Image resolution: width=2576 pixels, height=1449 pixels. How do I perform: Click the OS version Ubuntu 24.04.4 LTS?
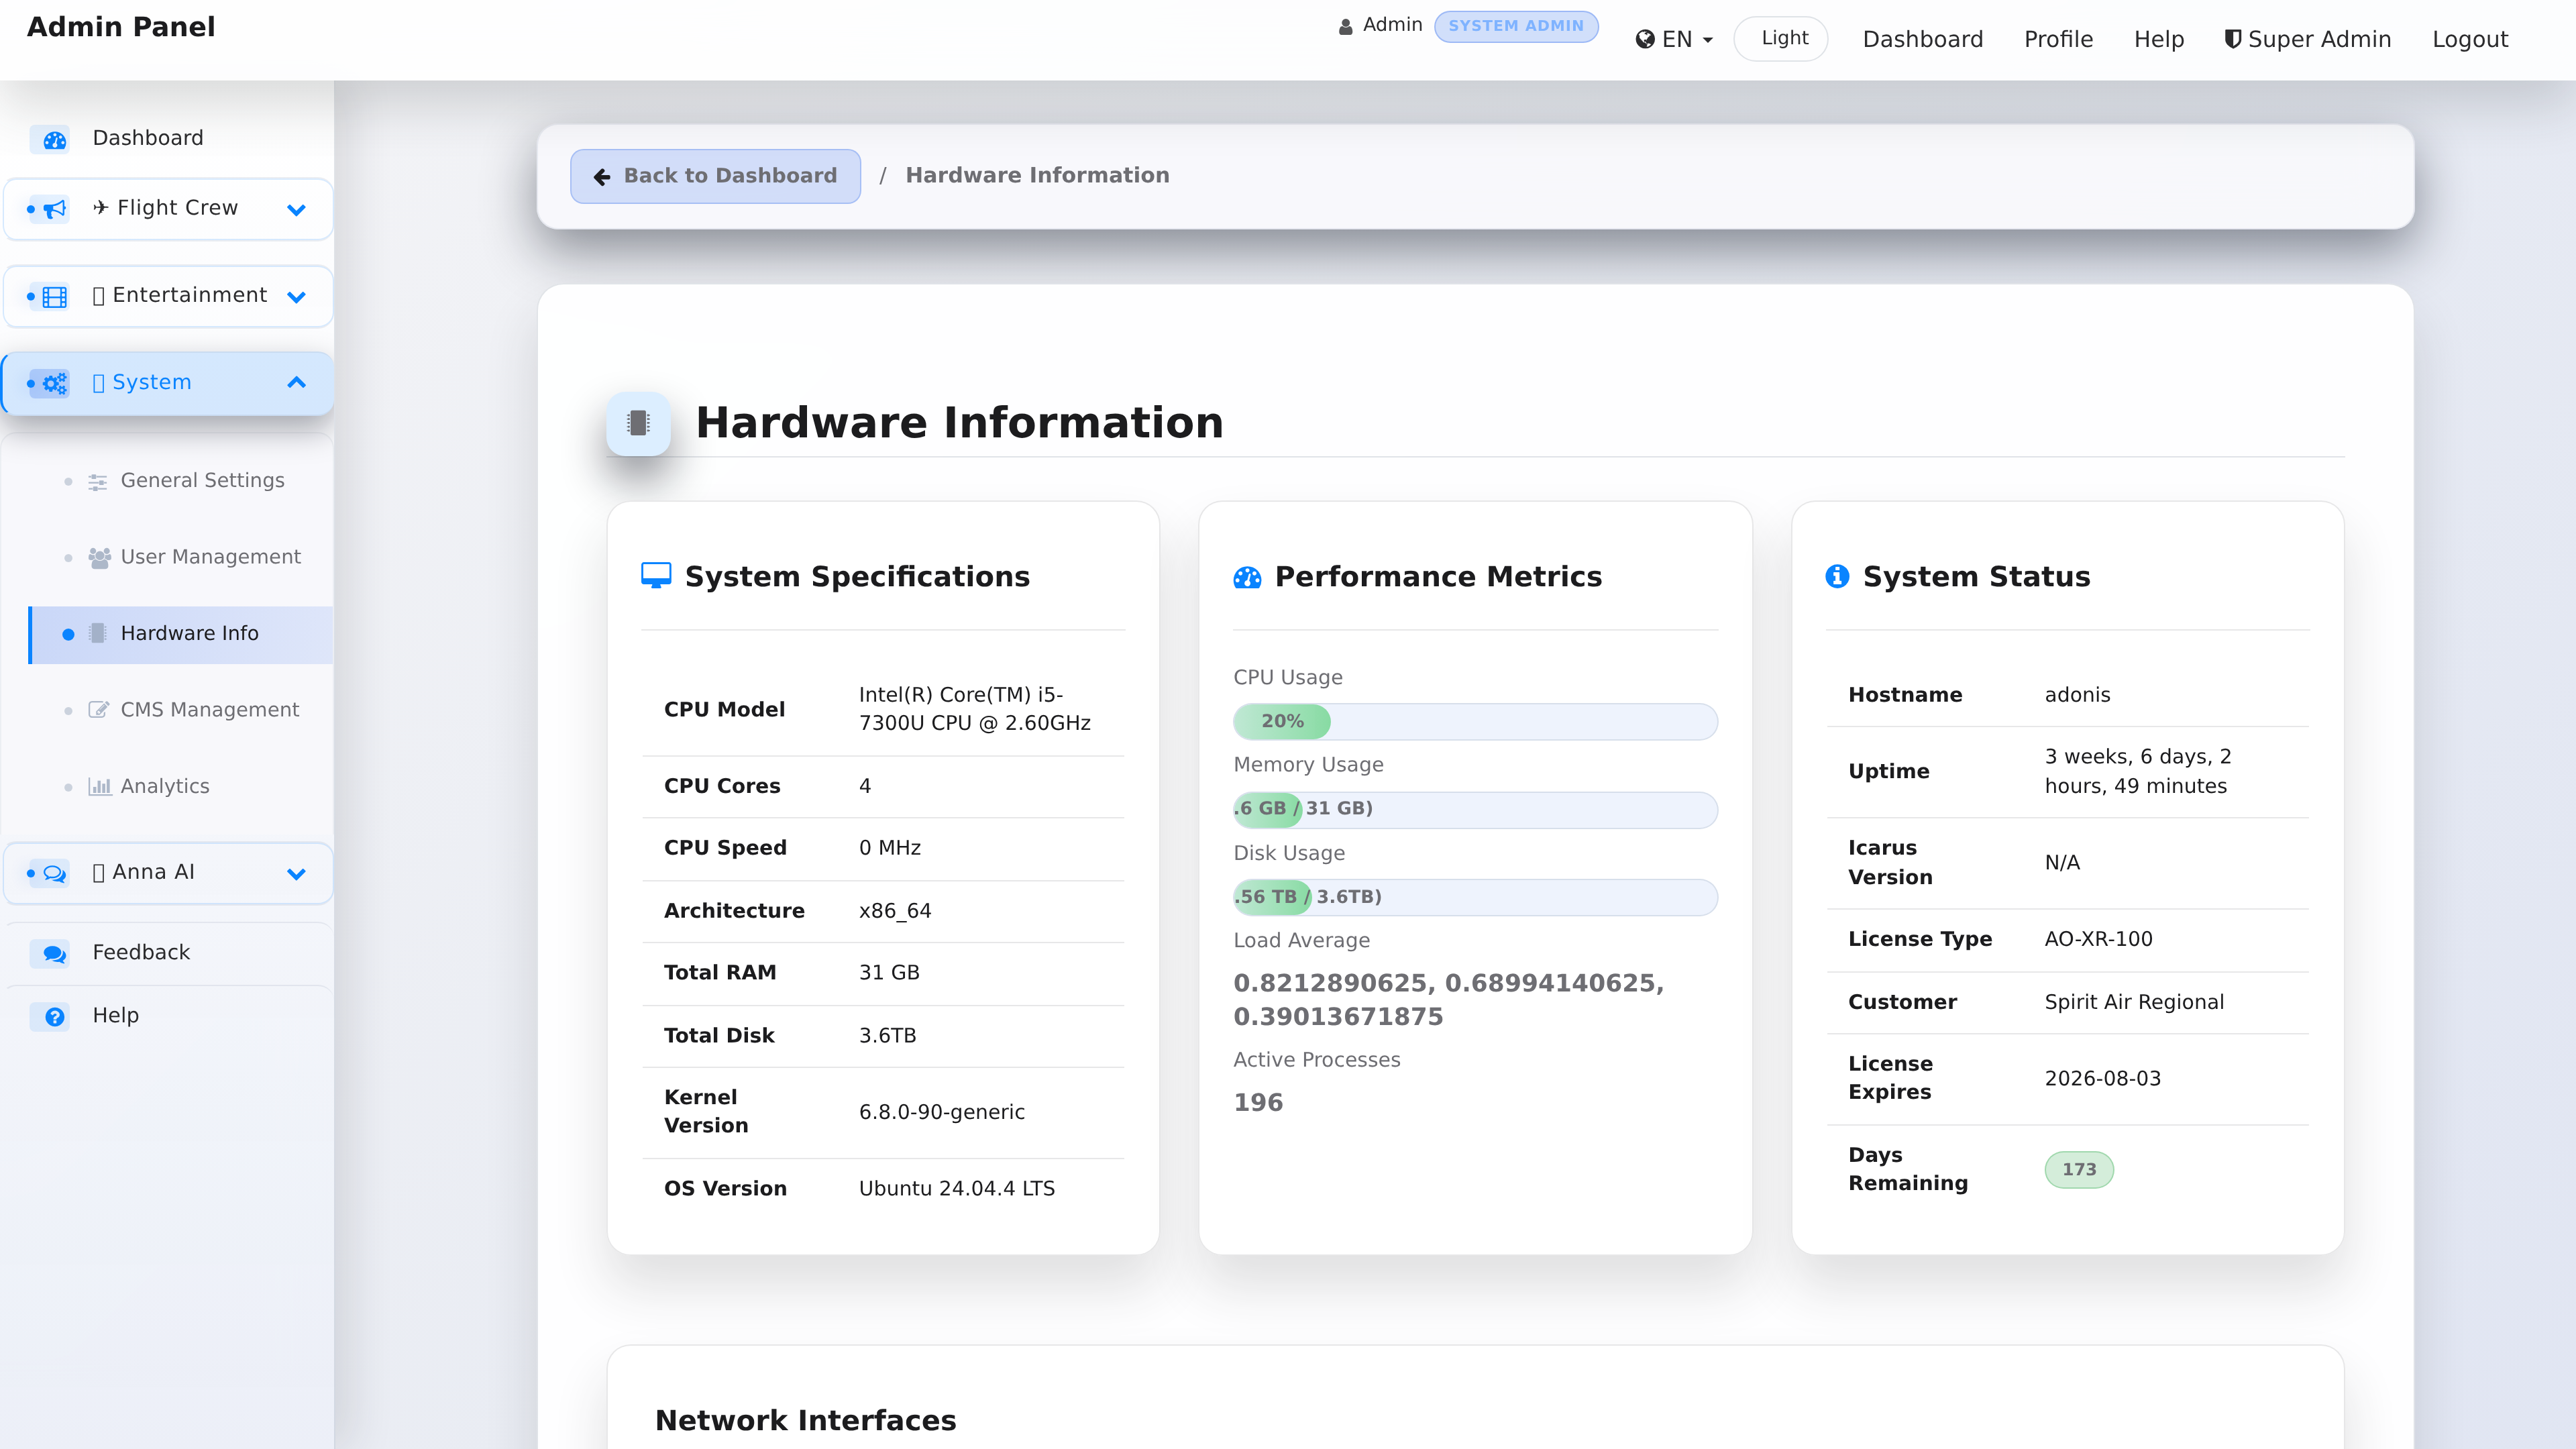point(956,1189)
